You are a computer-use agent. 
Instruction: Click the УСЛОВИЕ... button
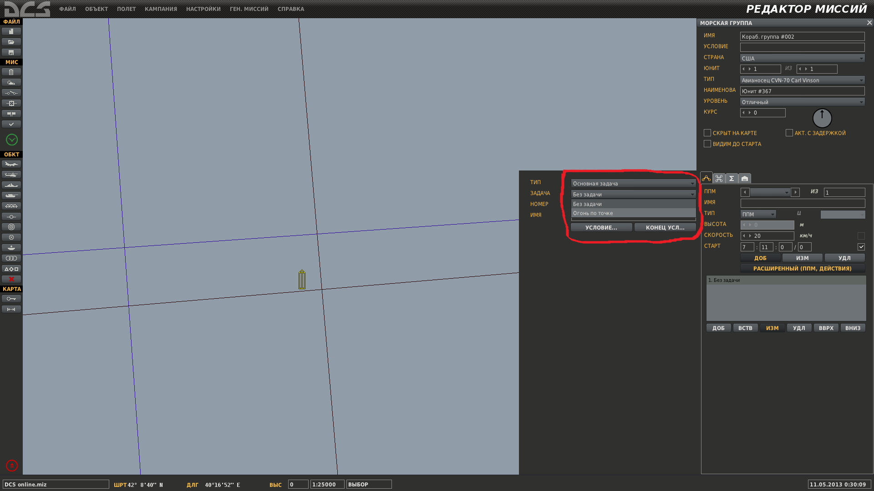(x=601, y=227)
